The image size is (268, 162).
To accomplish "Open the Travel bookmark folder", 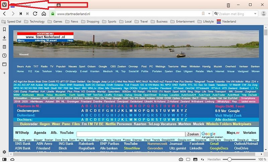I will [x=141, y=21].
